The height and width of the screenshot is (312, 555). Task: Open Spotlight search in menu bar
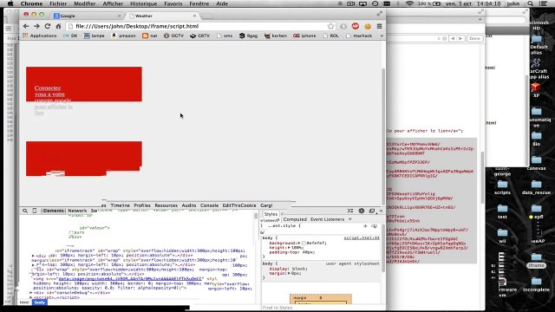[x=530, y=3]
